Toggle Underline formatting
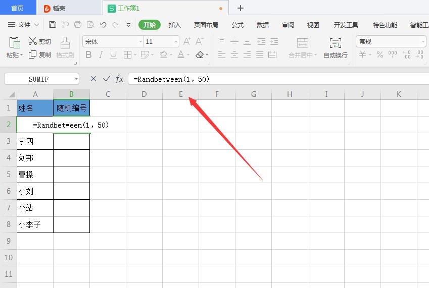The height and width of the screenshot is (288, 429). point(113,54)
